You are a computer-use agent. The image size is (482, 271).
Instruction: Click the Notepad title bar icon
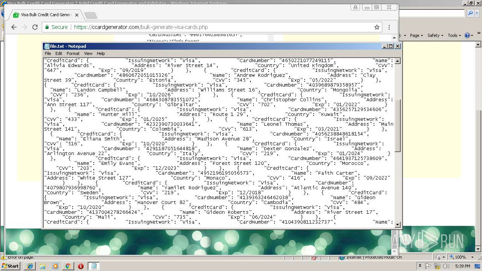coord(47,46)
